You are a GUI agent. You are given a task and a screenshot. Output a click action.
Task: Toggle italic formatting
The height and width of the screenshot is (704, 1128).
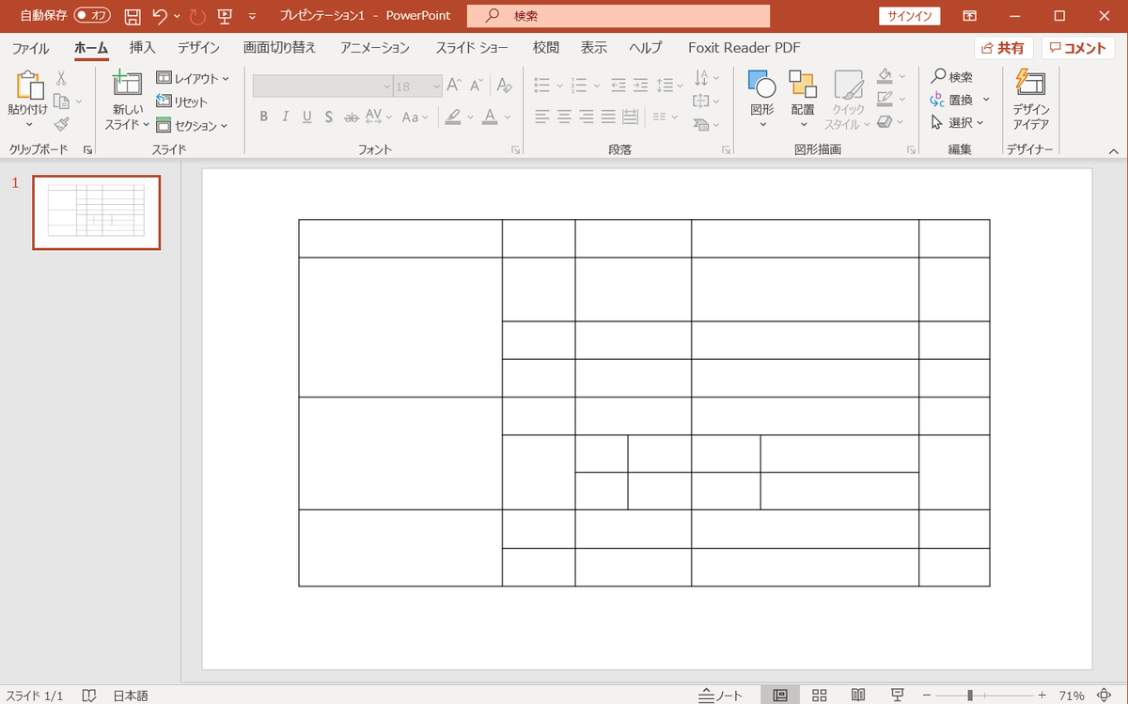tap(286, 117)
